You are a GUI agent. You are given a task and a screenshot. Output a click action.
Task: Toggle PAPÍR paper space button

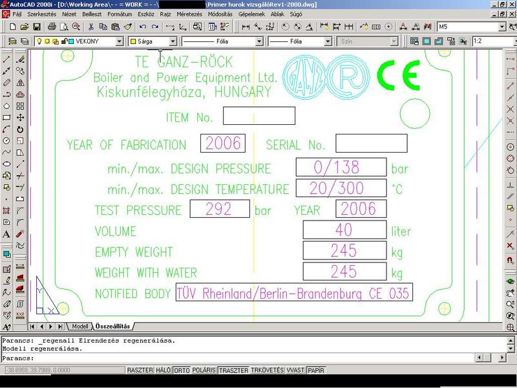pyautogui.click(x=316, y=370)
